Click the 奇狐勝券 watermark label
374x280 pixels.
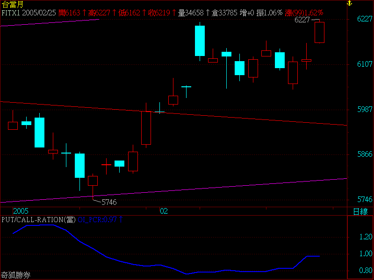tap(15, 275)
